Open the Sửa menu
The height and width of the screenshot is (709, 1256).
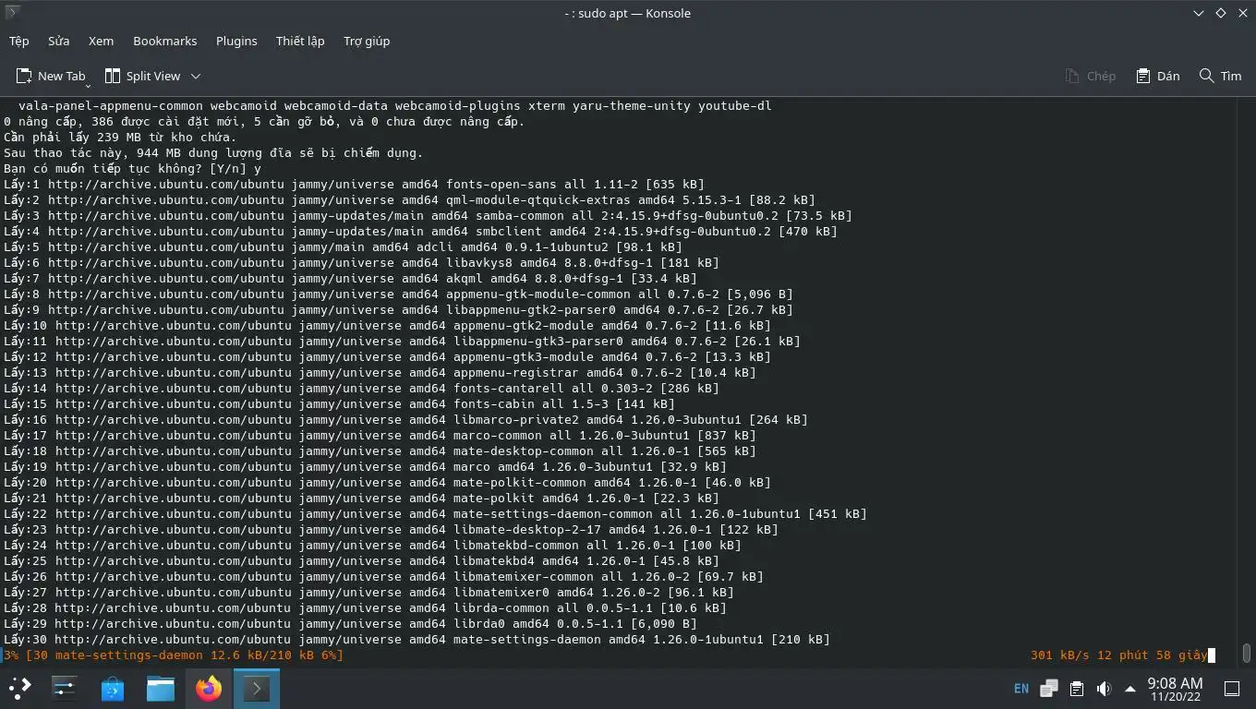pos(59,41)
